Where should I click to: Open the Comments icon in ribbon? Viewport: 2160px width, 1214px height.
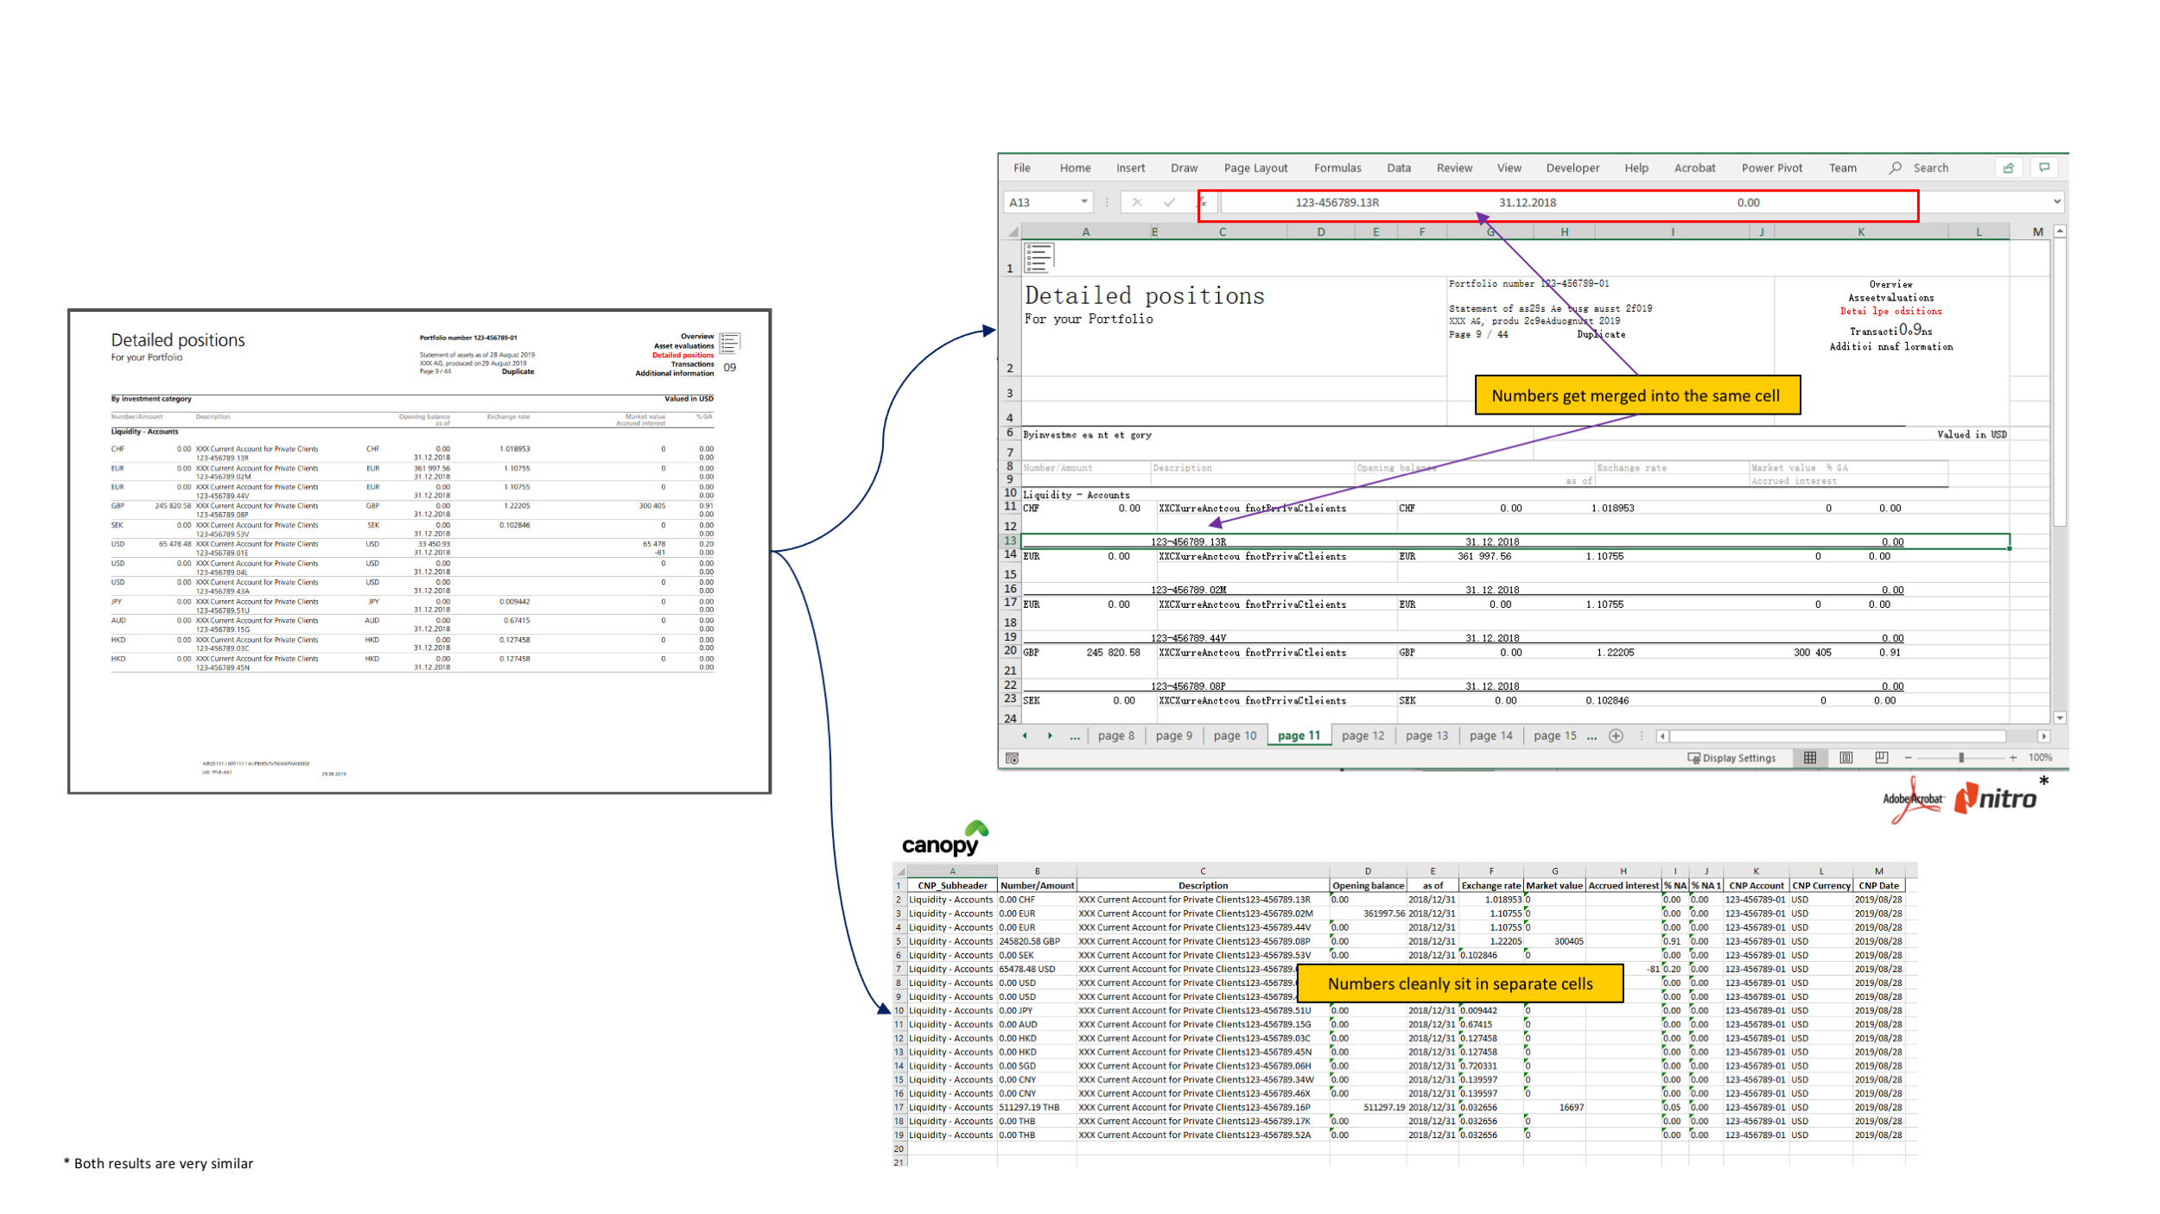tap(2044, 168)
